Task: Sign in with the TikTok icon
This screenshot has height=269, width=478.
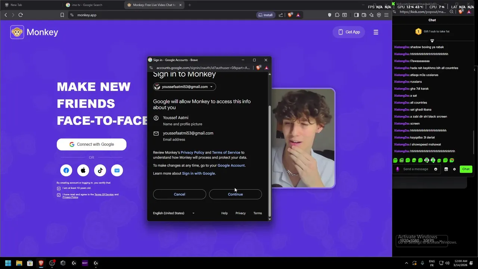Action: pos(100,170)
